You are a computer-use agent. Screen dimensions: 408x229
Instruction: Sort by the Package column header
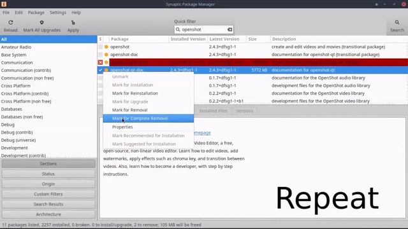(139, 39)
